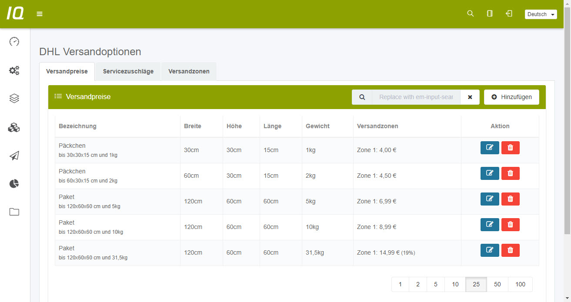The image size is (571, 302).
Task: Clear the search field with X button
Action: tap(470, 97)
